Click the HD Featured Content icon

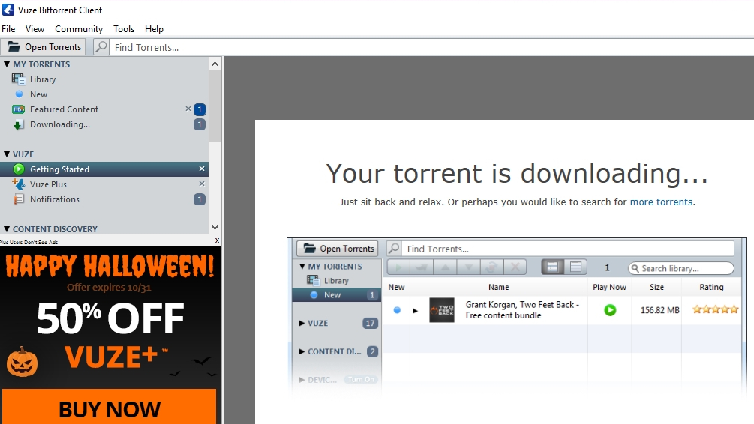(18, 109)
